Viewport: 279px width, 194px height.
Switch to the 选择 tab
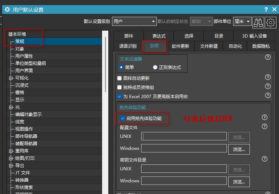pos(189,36)
